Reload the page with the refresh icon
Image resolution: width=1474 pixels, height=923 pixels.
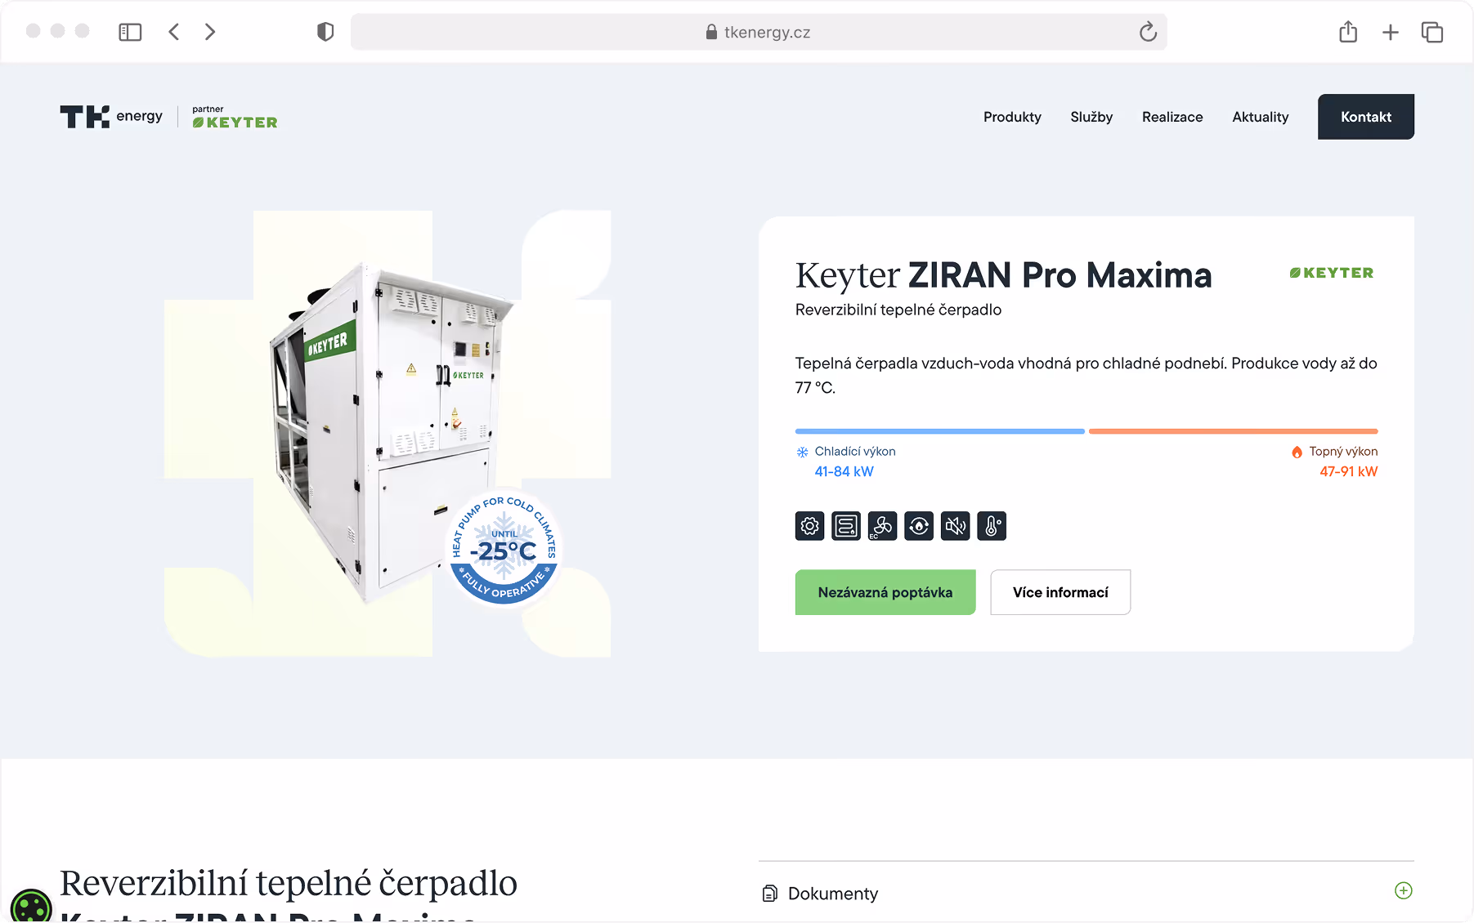[x=1148, y=32]
